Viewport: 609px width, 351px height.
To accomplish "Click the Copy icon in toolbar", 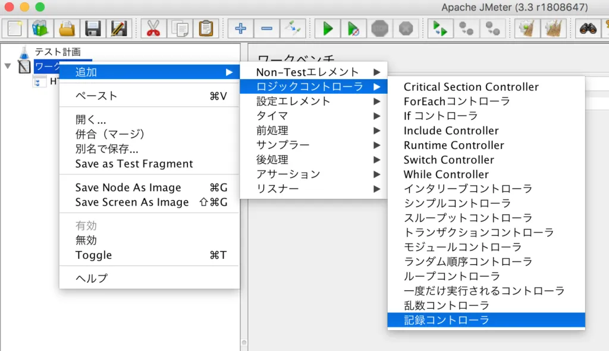I will pos(180,29).
